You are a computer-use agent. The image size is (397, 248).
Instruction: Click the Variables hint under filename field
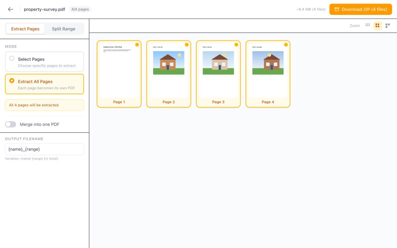click(32, 159)
